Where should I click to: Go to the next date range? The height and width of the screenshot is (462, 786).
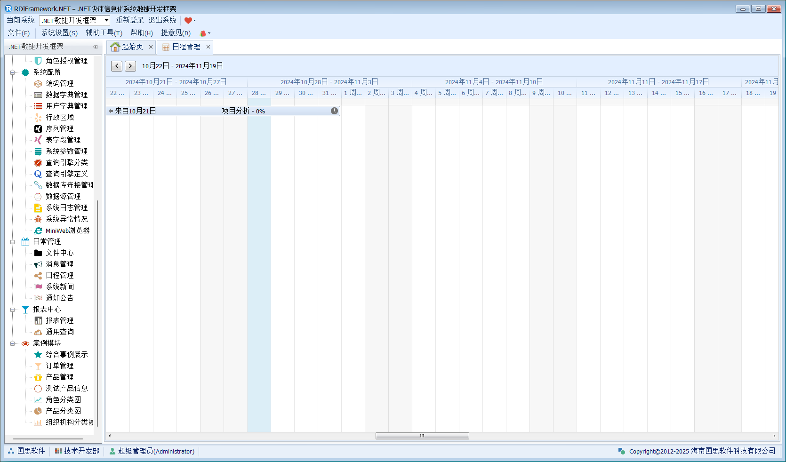pyautogui.click(x=130, y=66)
